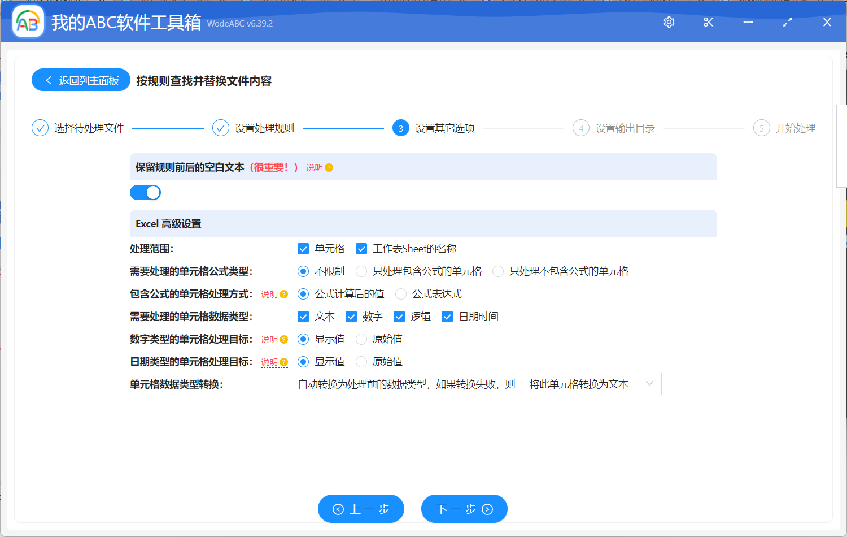Open the 将此单元格转换为文本 dropdown

tap(591, 384)
